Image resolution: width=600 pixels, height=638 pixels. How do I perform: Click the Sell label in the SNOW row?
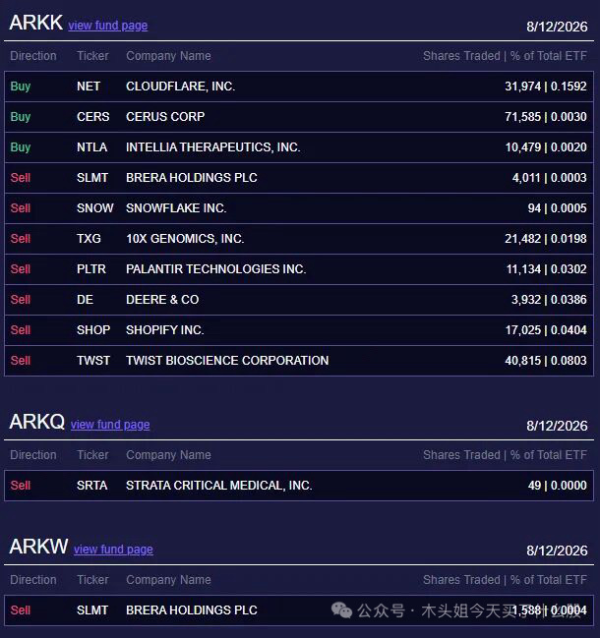(x=21, y=208)
